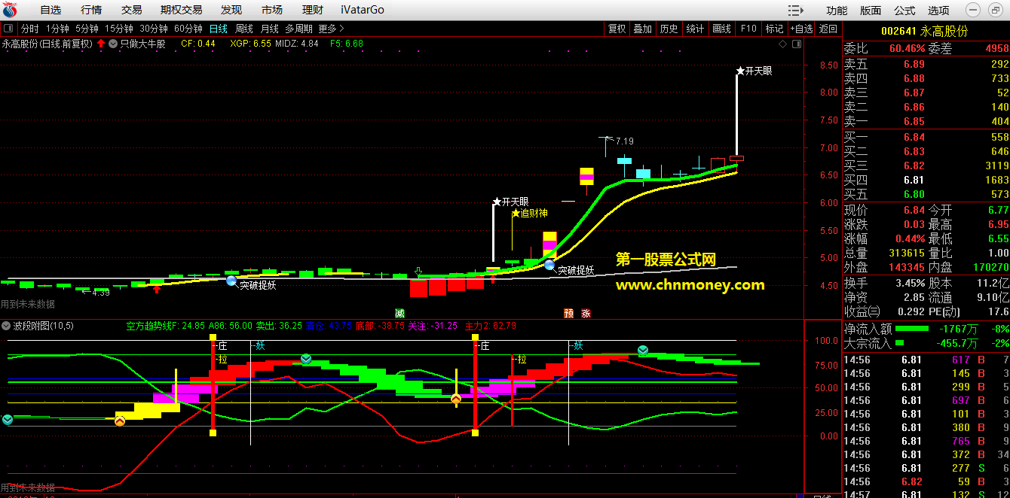1010x498 pixels.
Task: Click the 002641 永高股份 stock header
Action: 925,32
